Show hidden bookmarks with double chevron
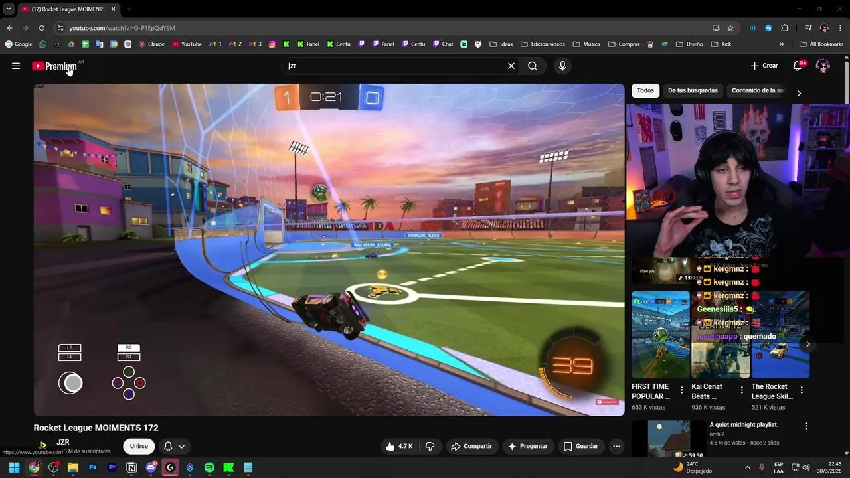Viewport: 850px width, 478px height. coord(782,44)
